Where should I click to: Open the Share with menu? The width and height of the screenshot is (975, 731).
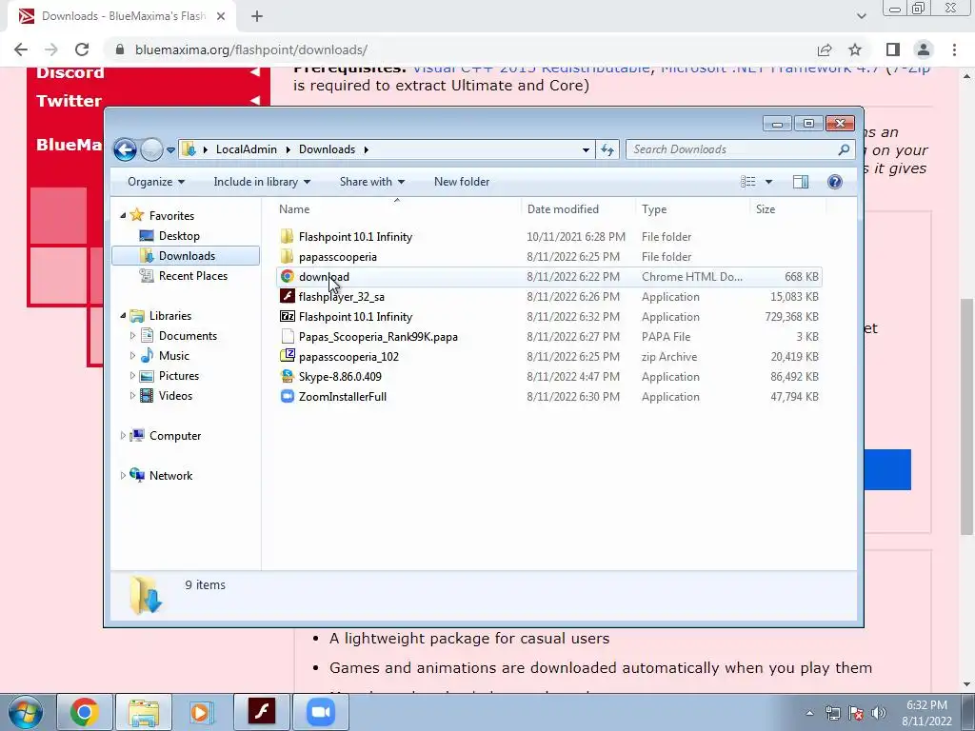(x=372, y=182)
